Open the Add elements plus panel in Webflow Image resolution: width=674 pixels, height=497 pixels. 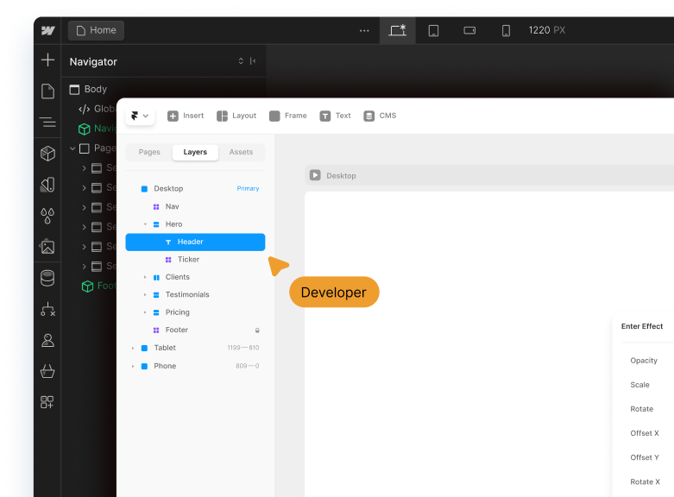click(47, 60)
